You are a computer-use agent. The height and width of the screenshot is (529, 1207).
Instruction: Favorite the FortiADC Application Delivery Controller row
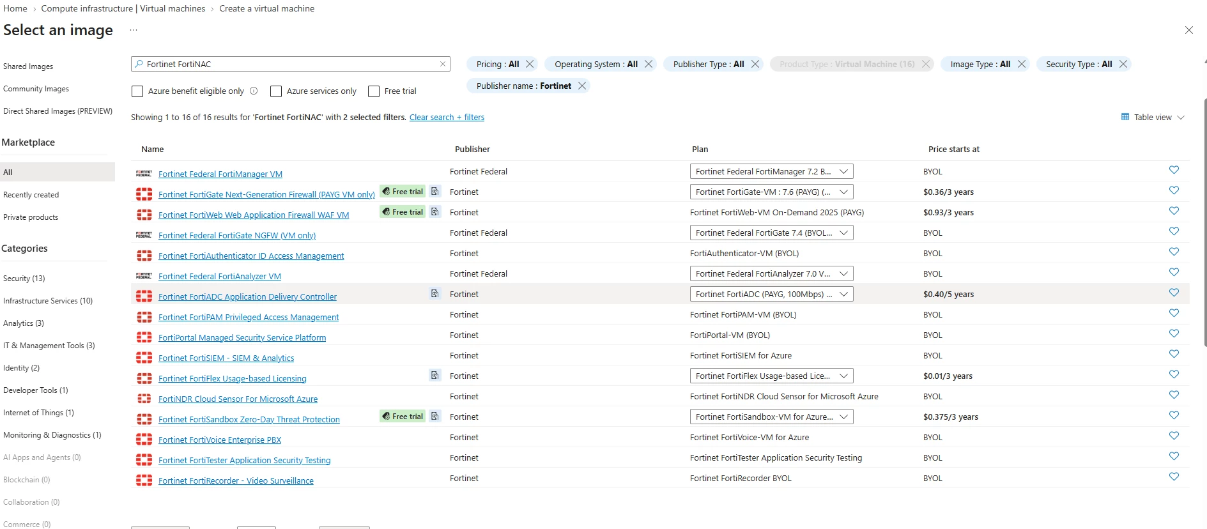click(1174, 293)
